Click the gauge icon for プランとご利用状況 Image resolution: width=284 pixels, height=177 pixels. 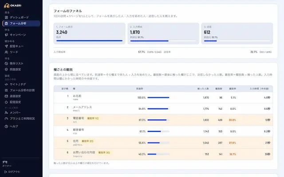[6, 119]
